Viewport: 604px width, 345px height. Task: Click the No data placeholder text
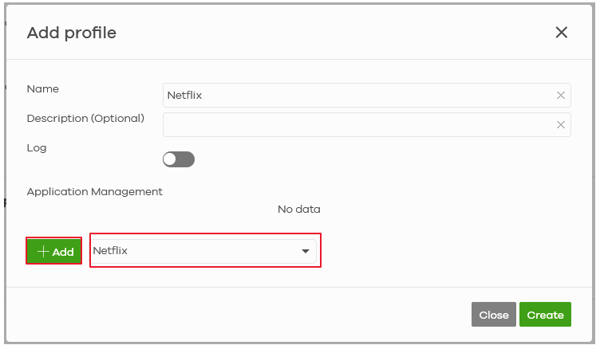298,210
